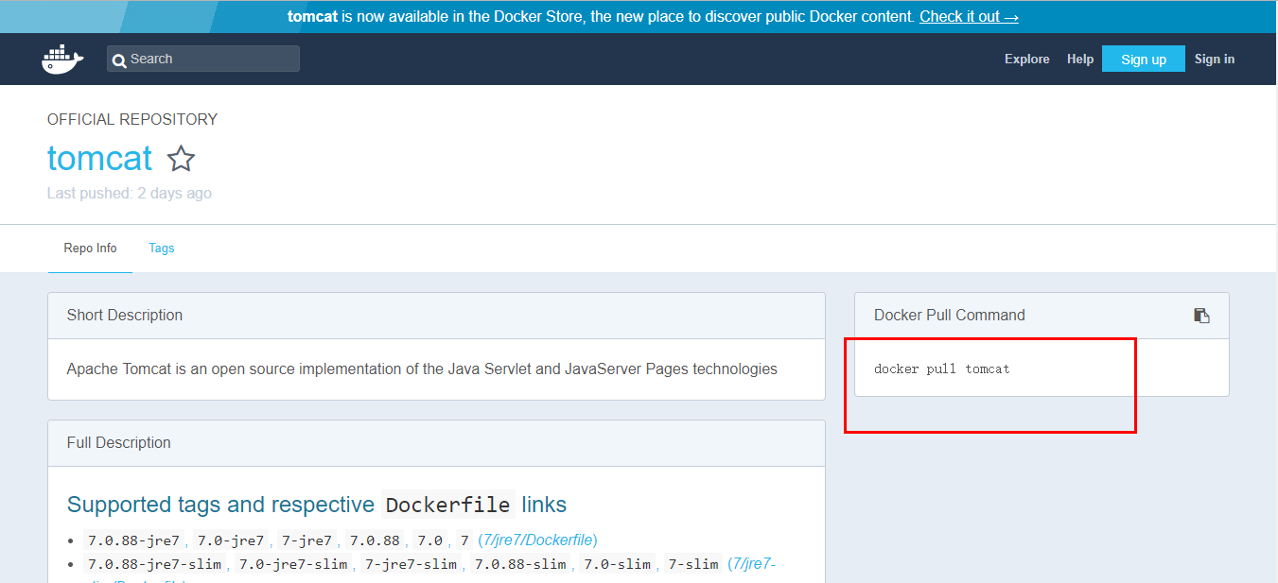
Task: Click the Full Description panel header
Action: (436, 443)
